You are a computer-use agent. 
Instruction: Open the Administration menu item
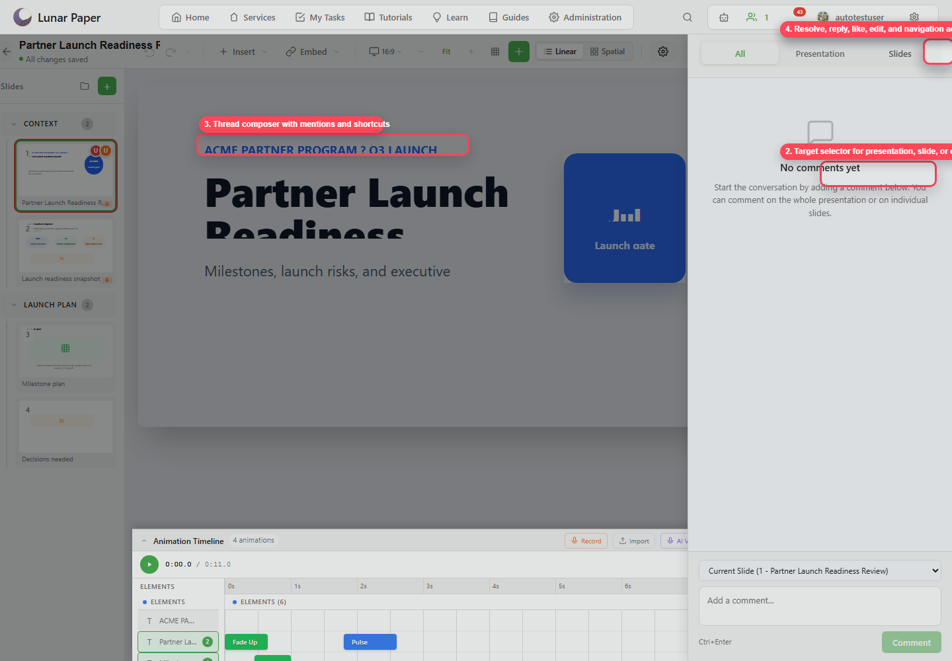pos(585,17)
